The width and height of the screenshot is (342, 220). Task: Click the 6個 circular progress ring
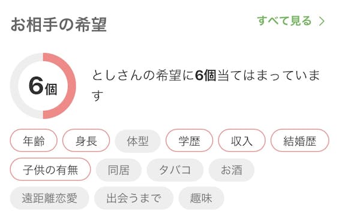(x=43, y=86)
